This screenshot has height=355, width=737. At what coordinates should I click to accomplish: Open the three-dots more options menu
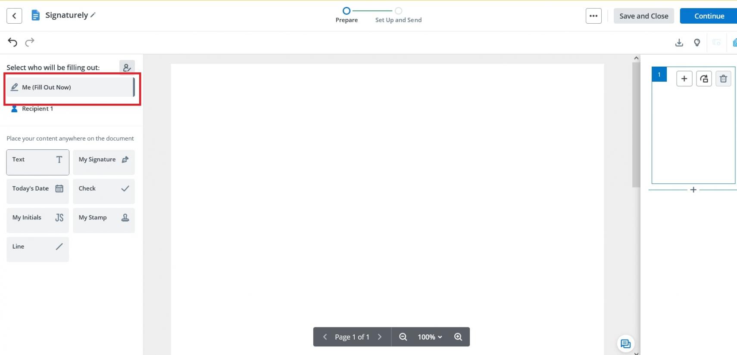593,16
